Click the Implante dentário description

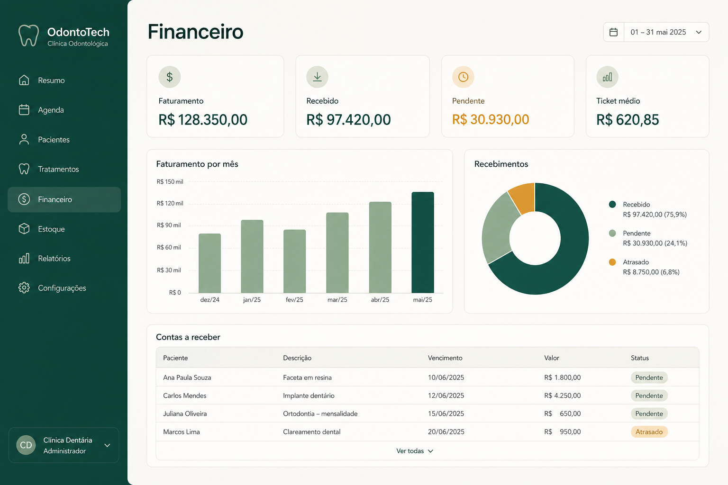click(309, 395)
